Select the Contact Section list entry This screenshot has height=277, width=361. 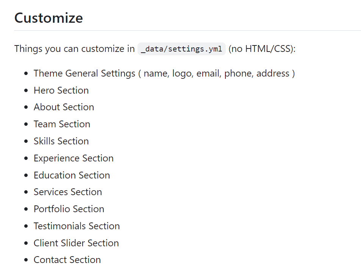[67, 260]
